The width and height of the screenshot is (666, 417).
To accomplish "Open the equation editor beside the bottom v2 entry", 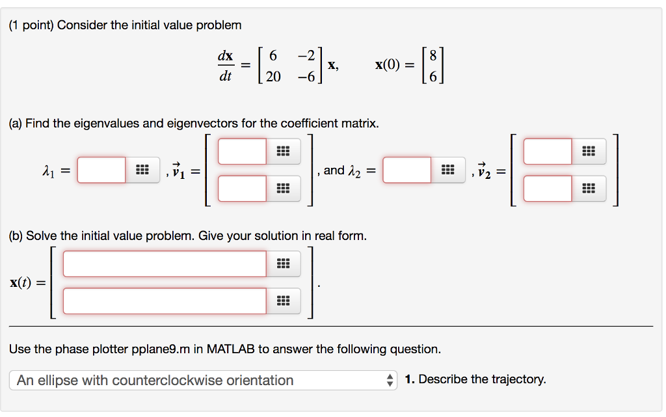I will [x=589, y=189].
